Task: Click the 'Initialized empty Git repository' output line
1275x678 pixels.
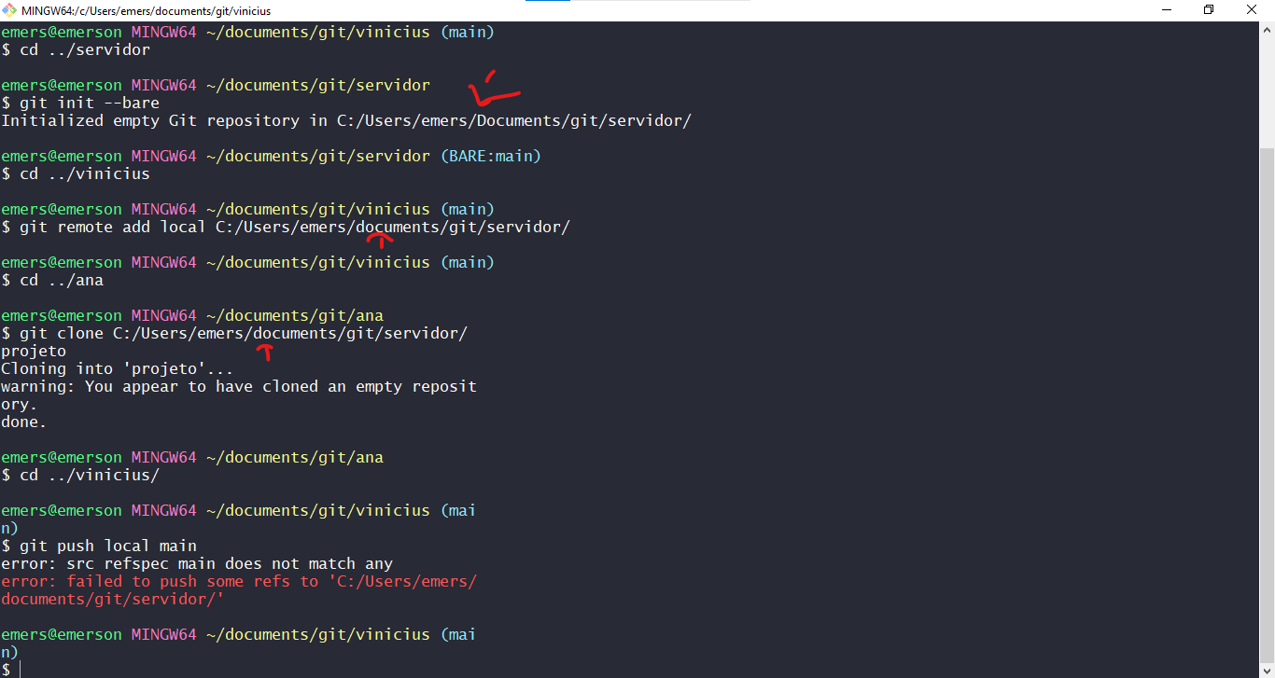Action: (x=346, y=120)
